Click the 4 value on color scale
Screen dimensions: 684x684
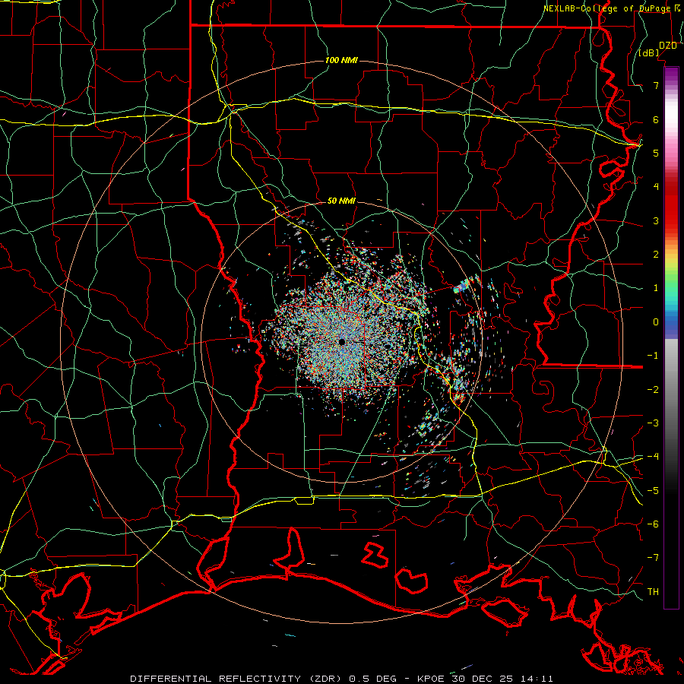point(656,187)
